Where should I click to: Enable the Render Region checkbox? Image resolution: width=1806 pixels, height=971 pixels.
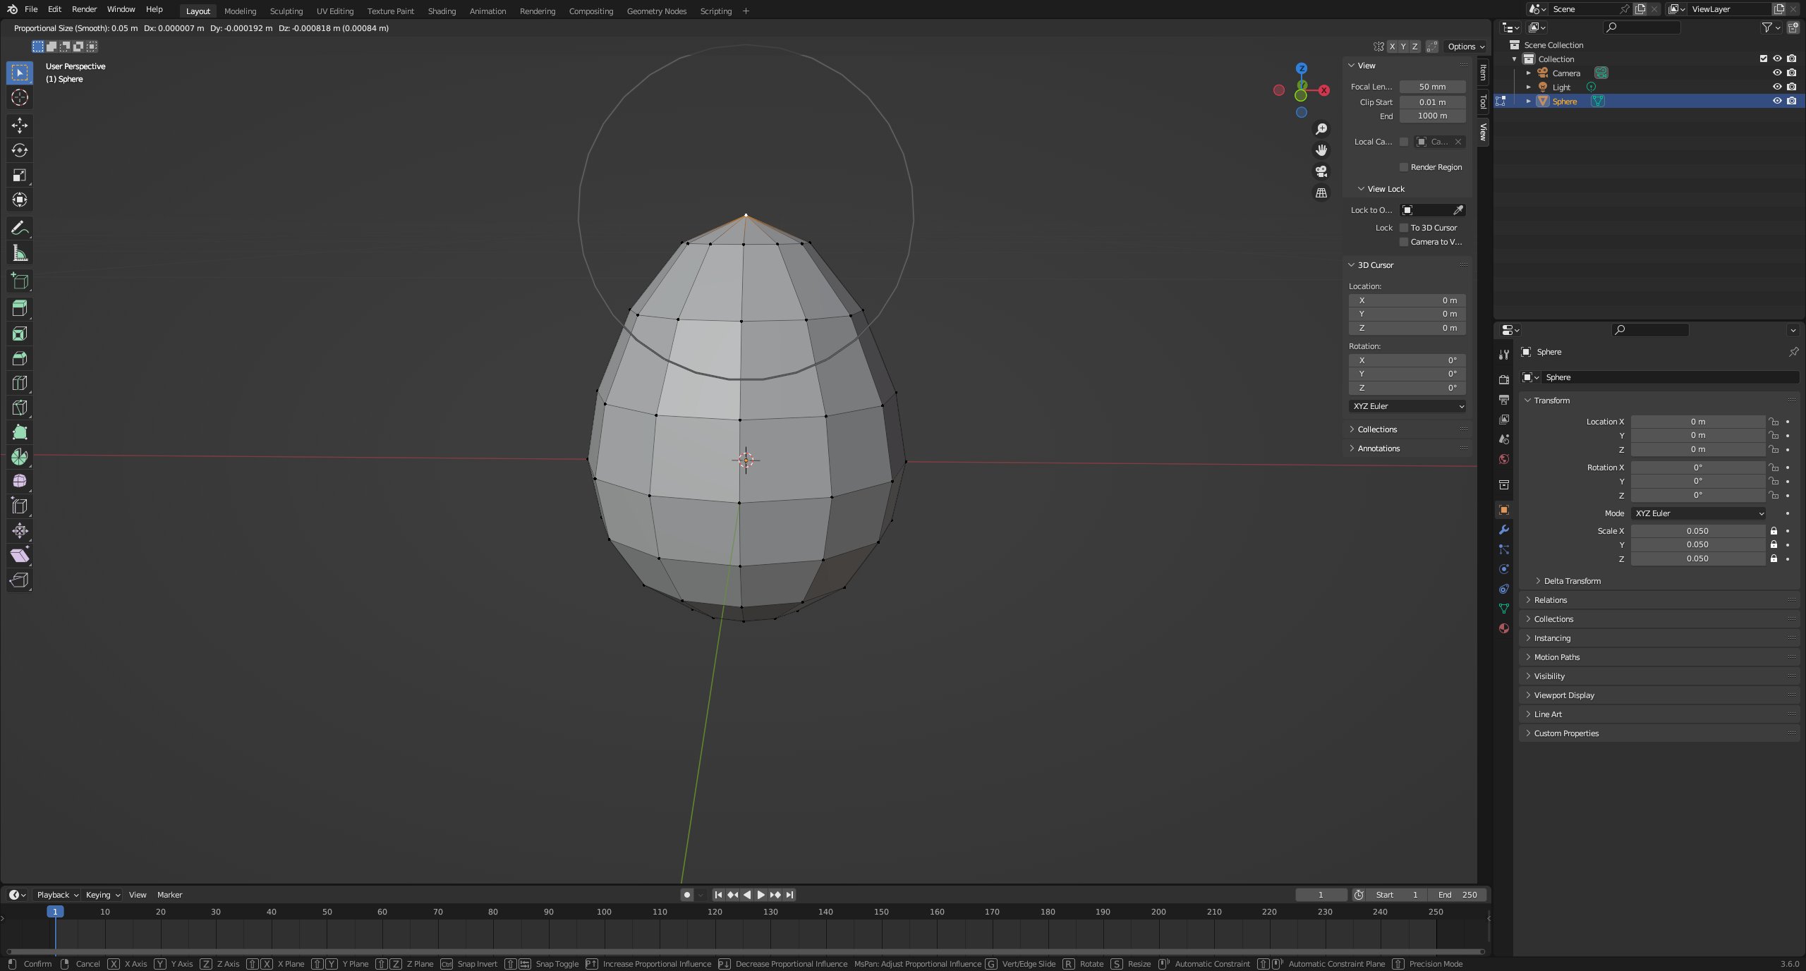coord(1404,167)
